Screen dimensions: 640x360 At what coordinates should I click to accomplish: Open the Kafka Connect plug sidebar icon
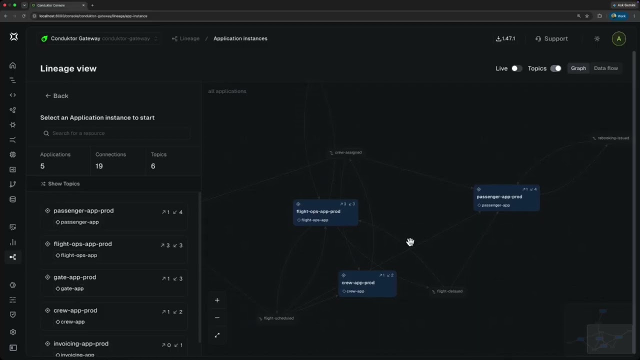tap(13, 125)
